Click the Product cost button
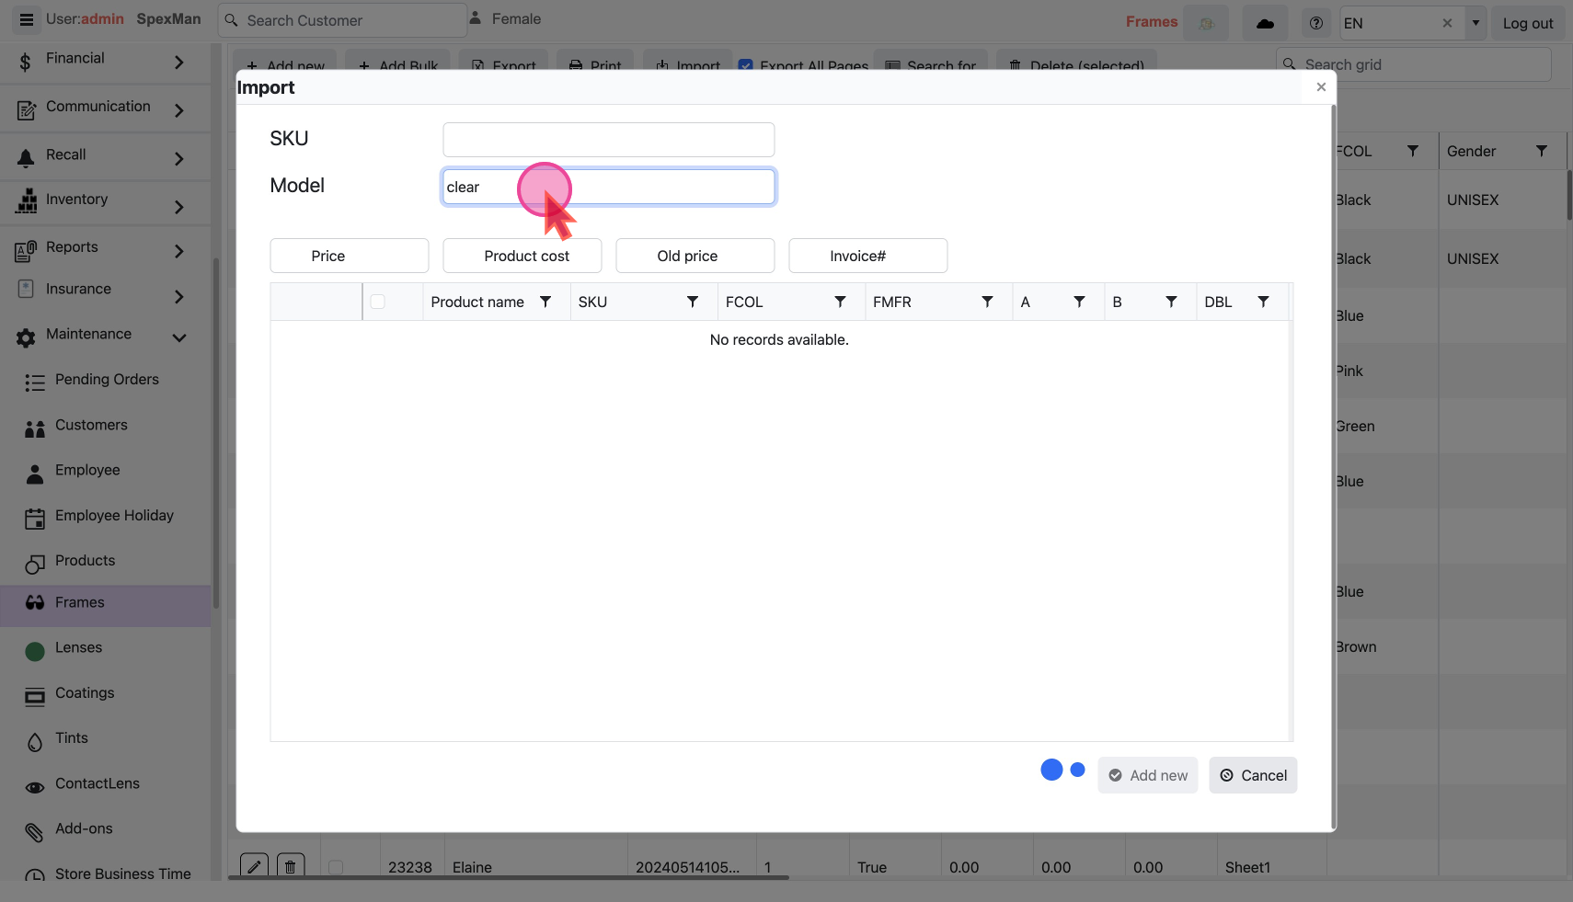Image resolution: width=1573 pixels, height=902 pixels. coord(526,256)
